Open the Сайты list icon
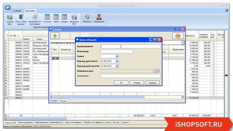 click(x=56, y=19)
